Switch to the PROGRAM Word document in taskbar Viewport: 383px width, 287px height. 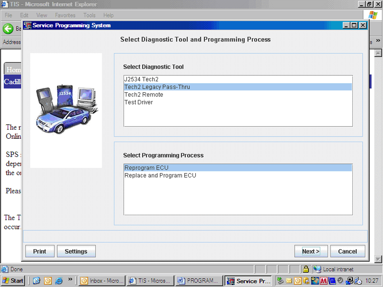pos(199,281)
